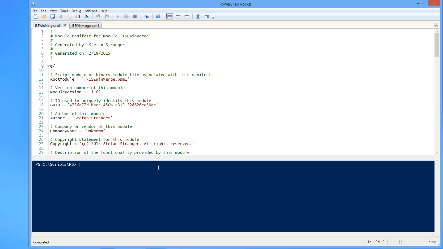Select the ISEWinMerge.psd1 tab
This screenshot has height=249, width=443.
point(48,26)
